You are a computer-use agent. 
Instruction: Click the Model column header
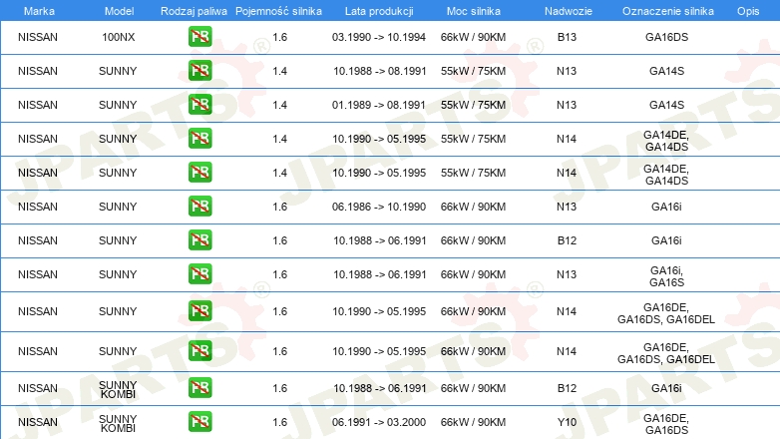[119, 11]
